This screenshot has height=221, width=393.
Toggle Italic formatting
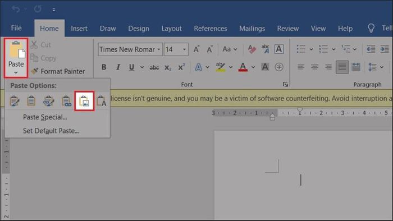point(118,67)
